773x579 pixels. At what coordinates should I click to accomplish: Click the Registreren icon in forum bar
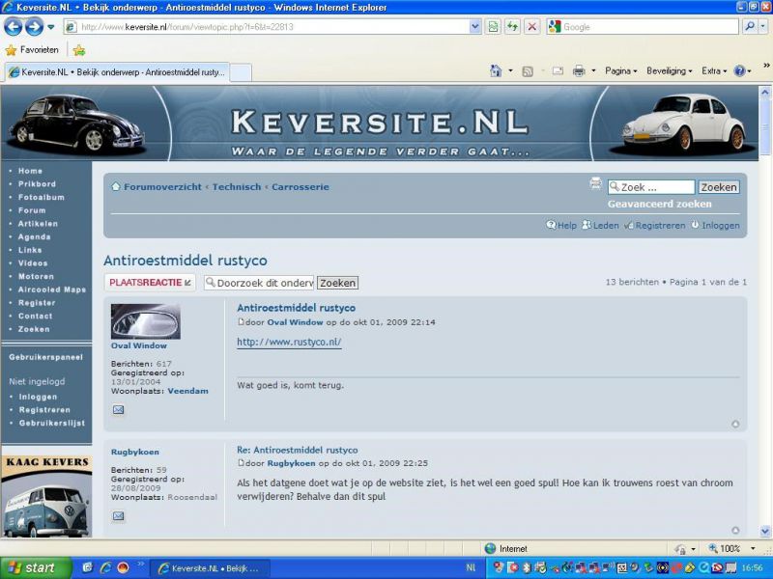coord(629,226)
